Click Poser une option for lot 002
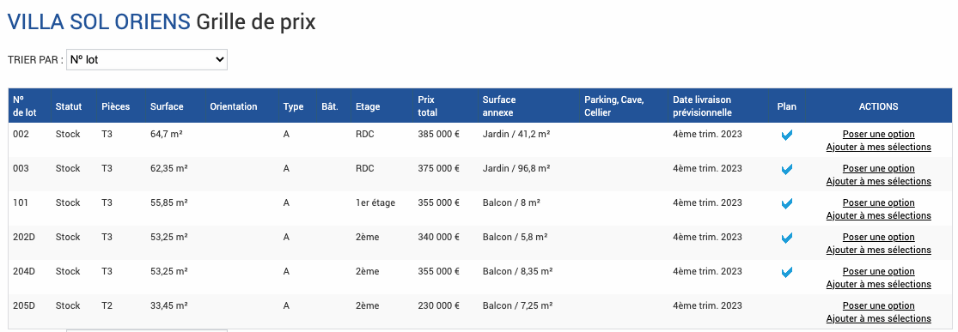This screenshot has height=332, width=958. pyautogui.click(x=879, y=135)
